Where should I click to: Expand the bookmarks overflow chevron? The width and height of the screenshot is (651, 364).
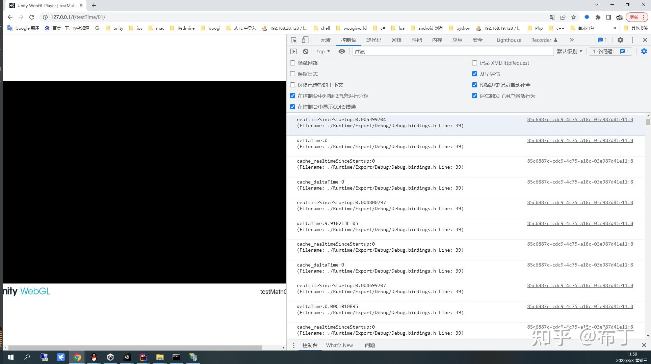615,28
